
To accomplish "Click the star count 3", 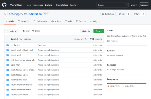I will [128, 14].
